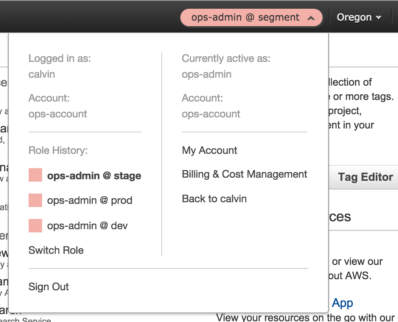Viewport: 398px width, 322px height.
Task: Open the Oregon region dropdown
Action: pos(359,17)
